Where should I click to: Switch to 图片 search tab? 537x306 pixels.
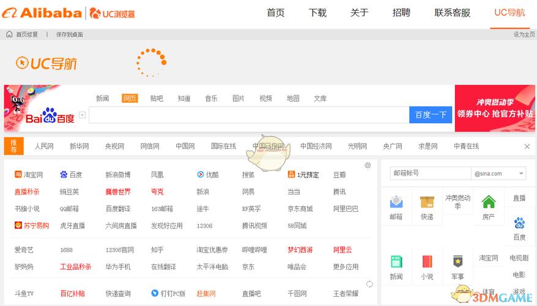pyautogui.click(x=239, y=99)
